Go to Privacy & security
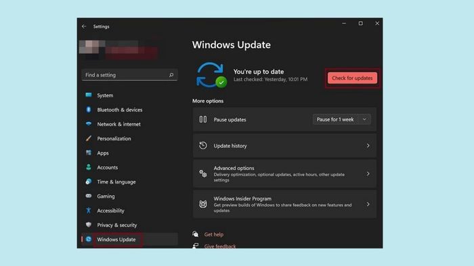The height and width of the screenshot is (266, 474). 129,225
